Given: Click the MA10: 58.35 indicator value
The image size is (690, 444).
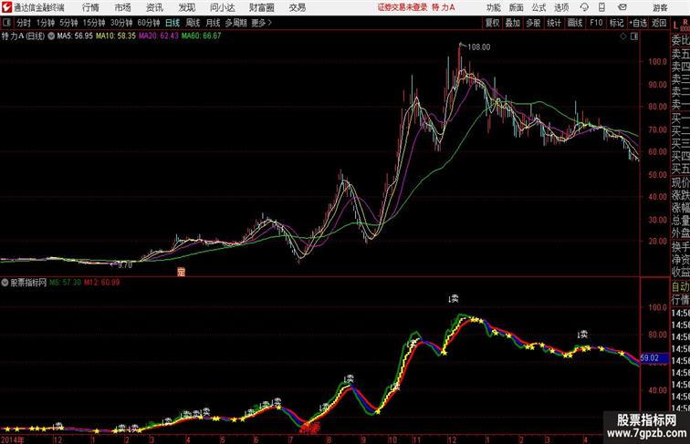Looking at the screenshot, I should click(x=116, y=36).
